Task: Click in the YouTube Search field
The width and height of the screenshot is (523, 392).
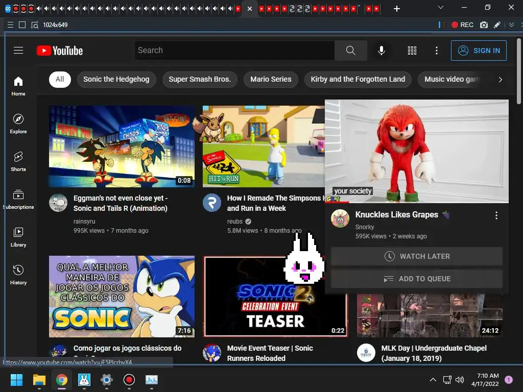Action: [234, 51]
